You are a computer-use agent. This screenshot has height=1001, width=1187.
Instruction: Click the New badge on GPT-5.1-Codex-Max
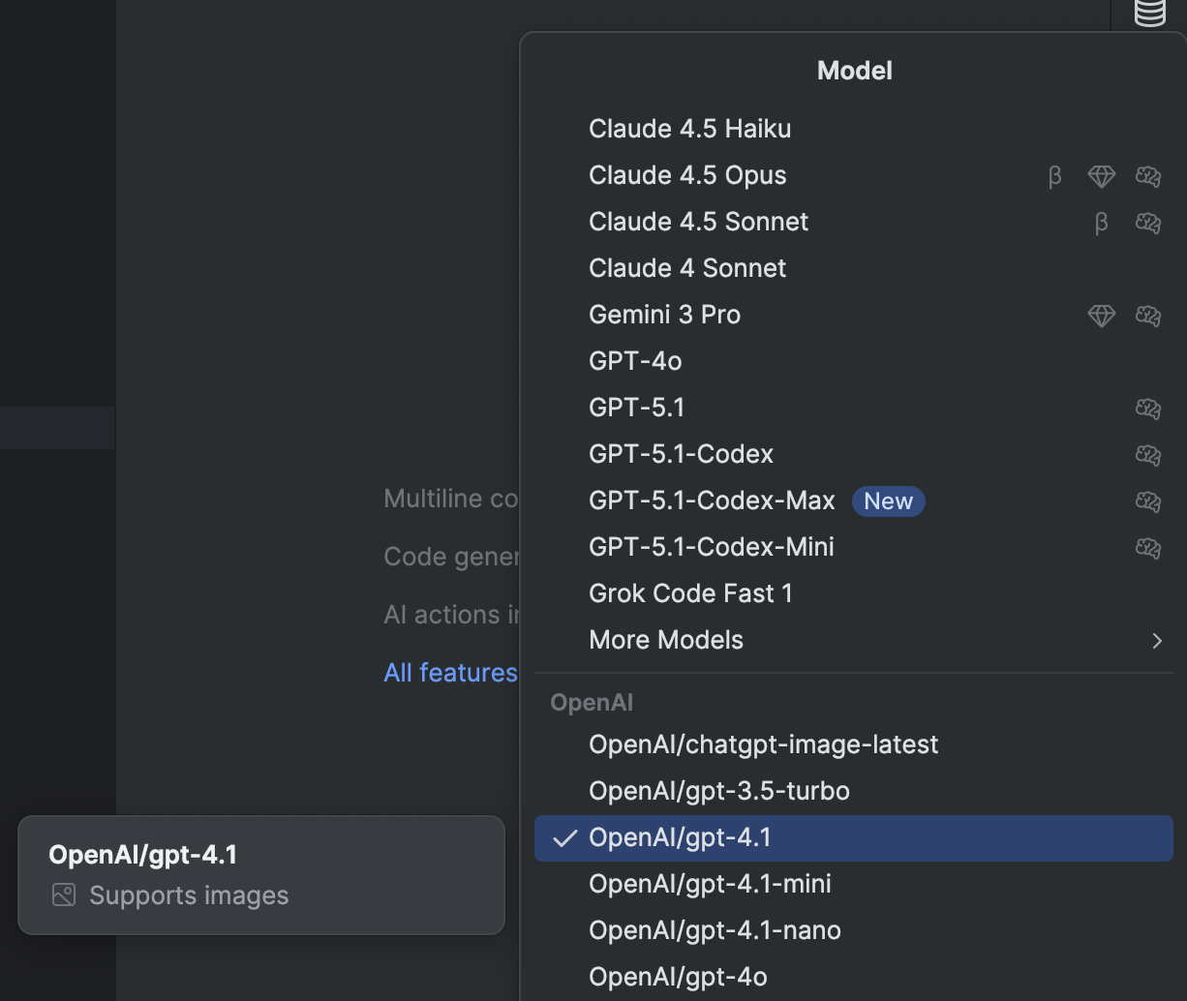[x=888, y=500]
